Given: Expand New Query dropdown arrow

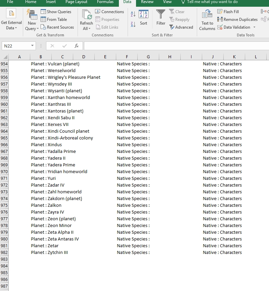Looking at the screenshot, I should pyautogui.click(x=38, y=29).
